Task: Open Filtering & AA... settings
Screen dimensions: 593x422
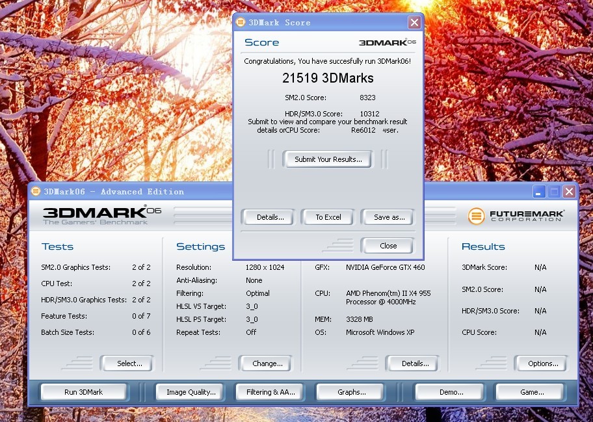Action: click(x=270, y=392)
